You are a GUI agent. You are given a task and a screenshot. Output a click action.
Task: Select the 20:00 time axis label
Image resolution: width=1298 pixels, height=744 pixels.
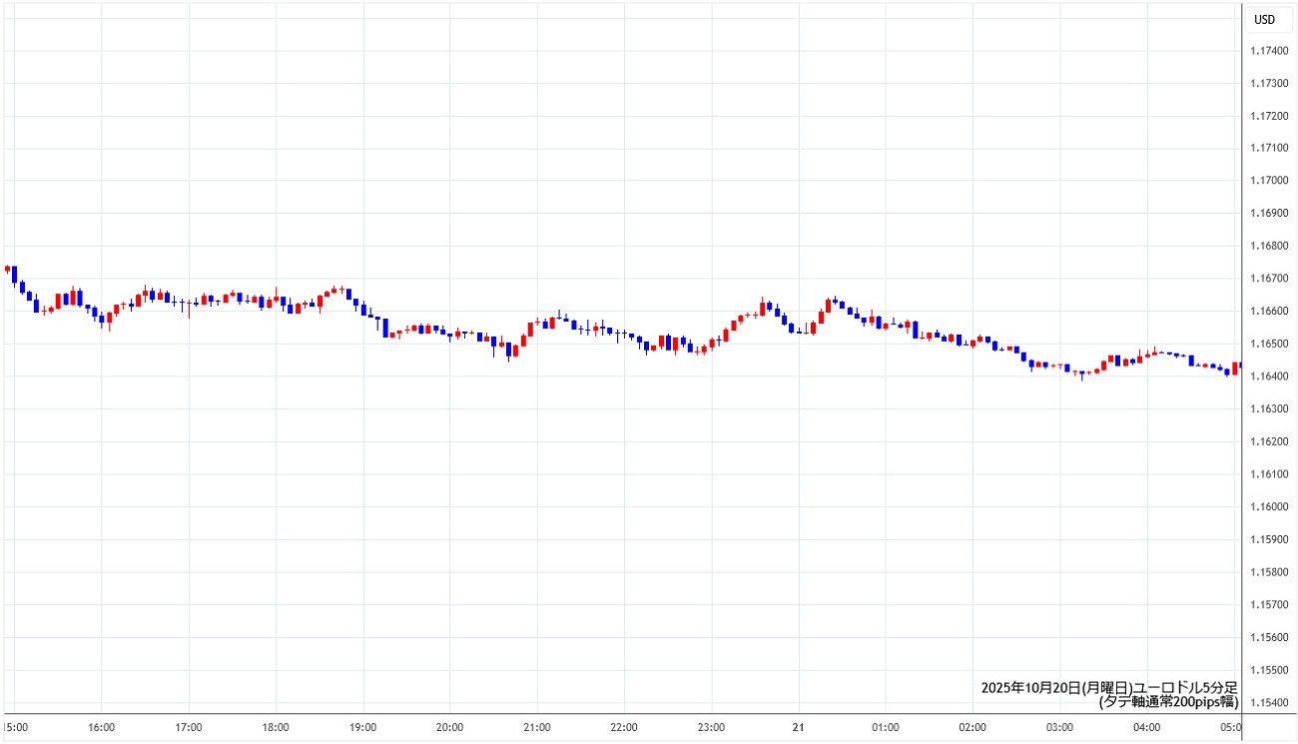(450, 727)
